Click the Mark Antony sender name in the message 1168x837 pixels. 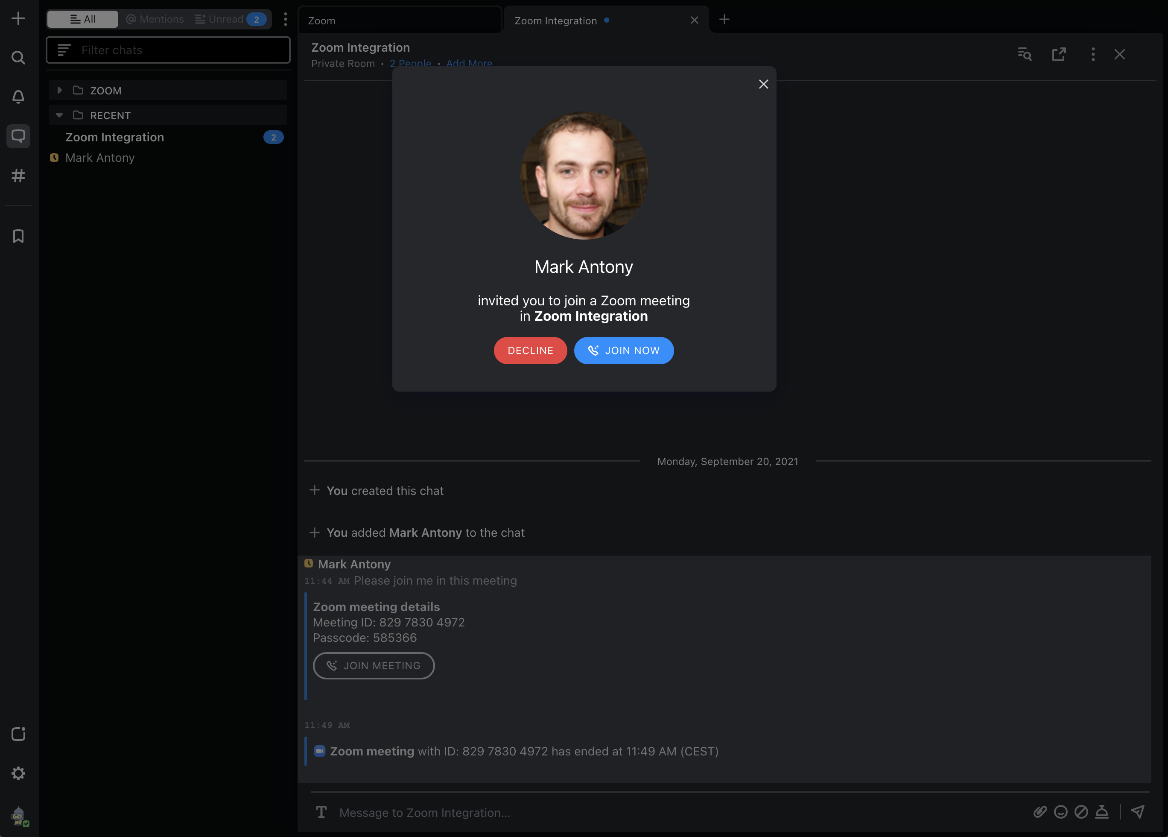pyautogui.click(x=354, y=564)
